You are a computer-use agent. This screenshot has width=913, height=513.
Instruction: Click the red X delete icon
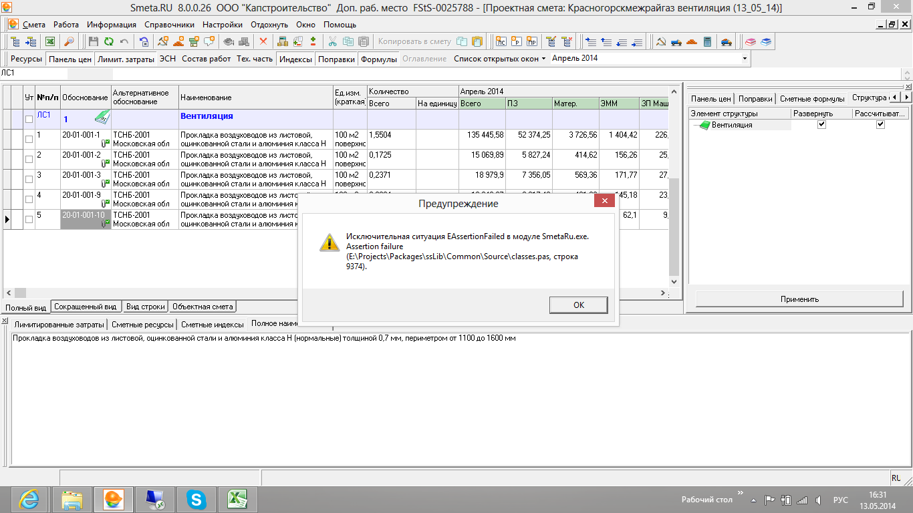(x=263, y=41)
